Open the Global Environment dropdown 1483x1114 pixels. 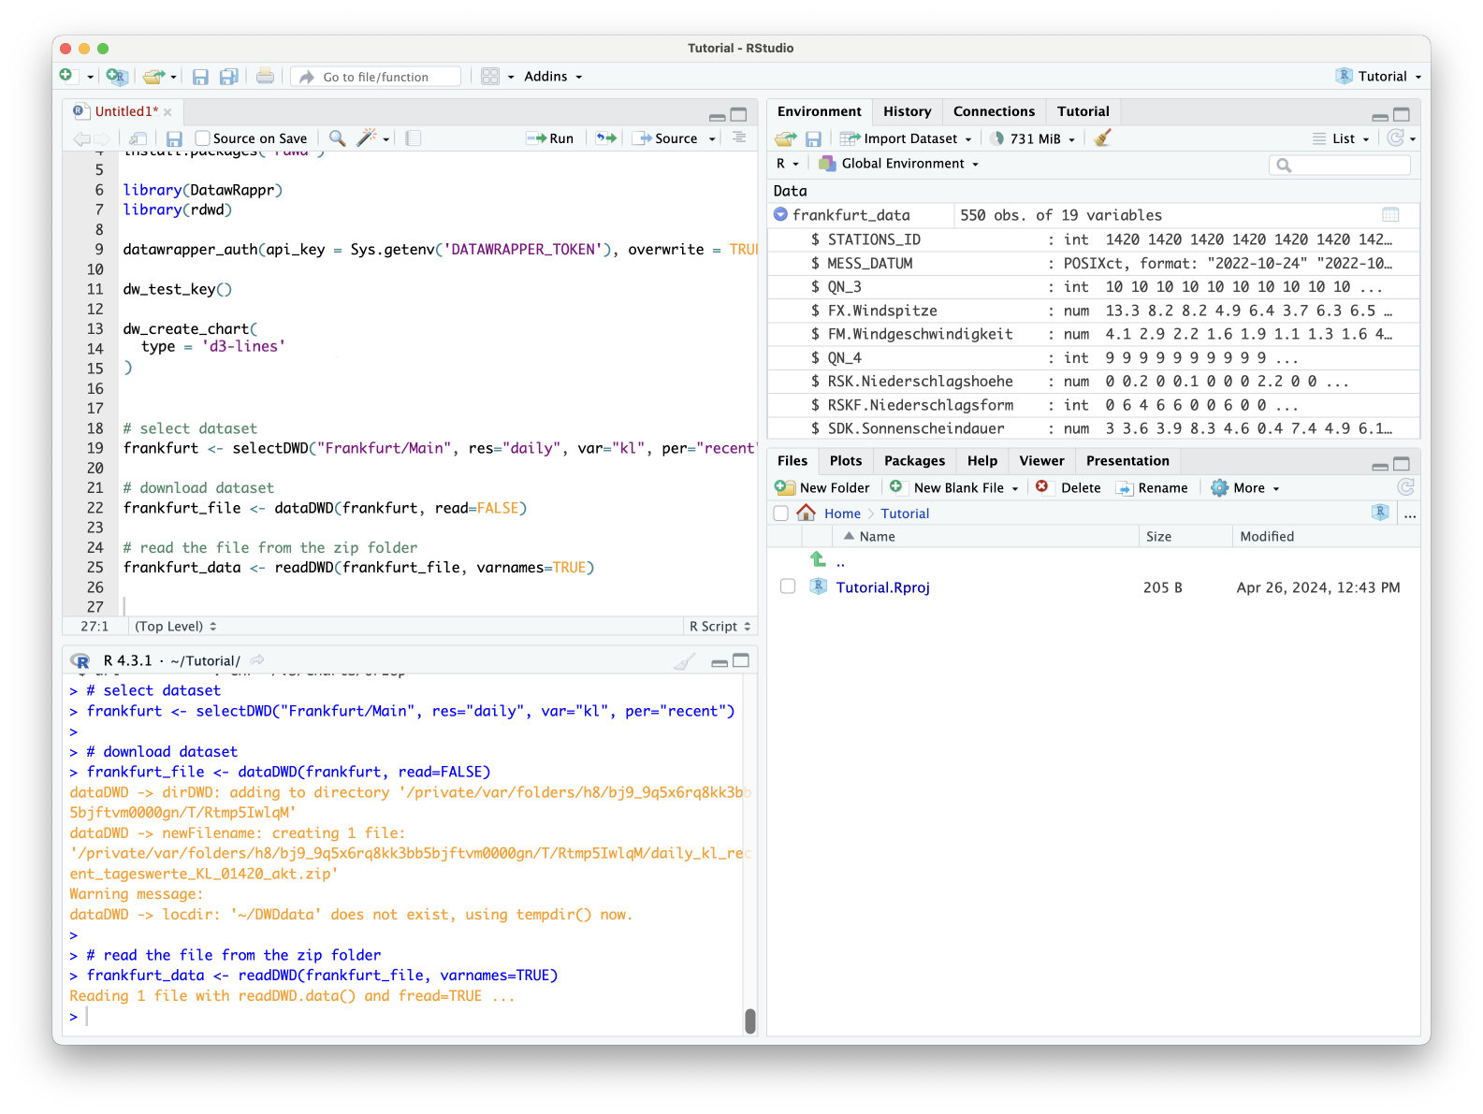click(x=899, y=164)
